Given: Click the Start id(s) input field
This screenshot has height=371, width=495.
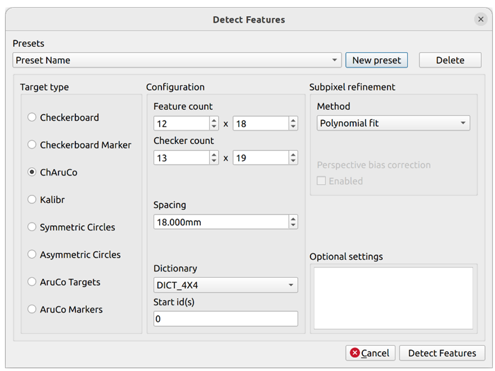Looking at the screenshot, I should pyautogui.click(x=225, y=319).
